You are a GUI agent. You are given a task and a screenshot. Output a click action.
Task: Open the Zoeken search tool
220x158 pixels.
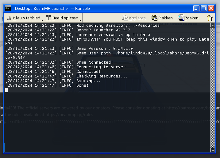point(190,18)
